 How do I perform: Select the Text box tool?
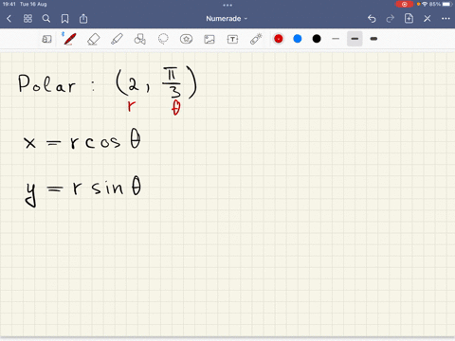tap(232, 39)
